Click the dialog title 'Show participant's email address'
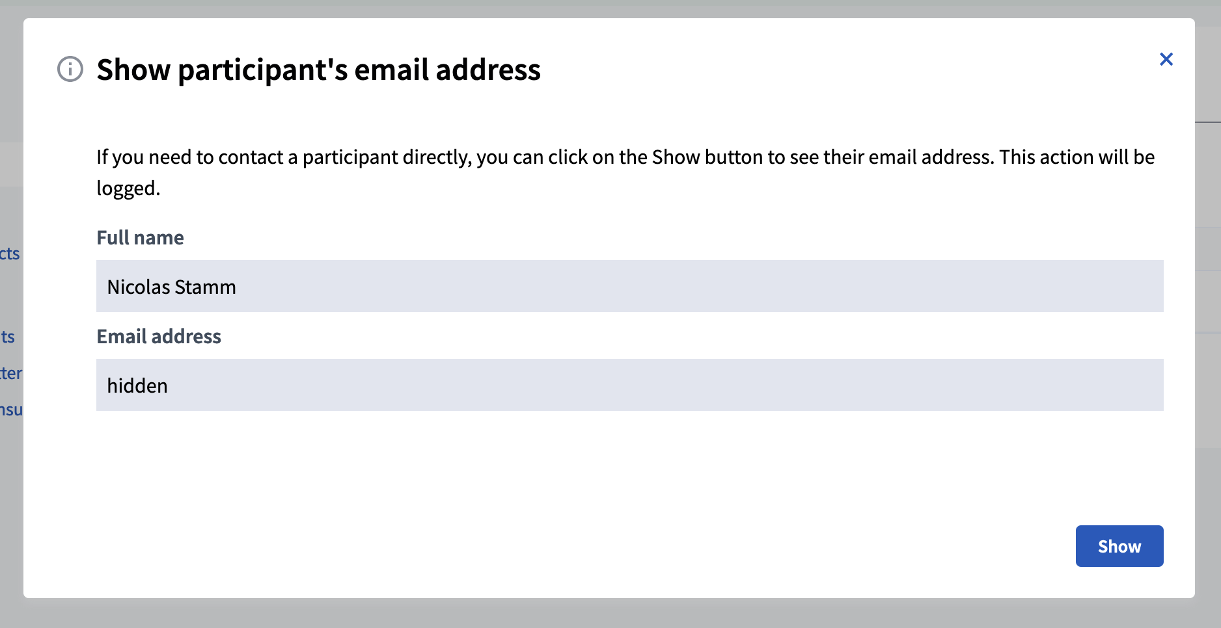Image resolution: width=1221 pixels, height=628 pixels. [318, 70]
